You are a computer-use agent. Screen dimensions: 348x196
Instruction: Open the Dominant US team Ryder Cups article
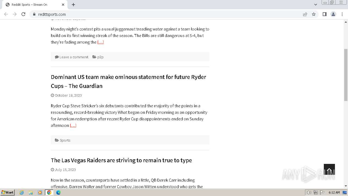tap(128, 81)
